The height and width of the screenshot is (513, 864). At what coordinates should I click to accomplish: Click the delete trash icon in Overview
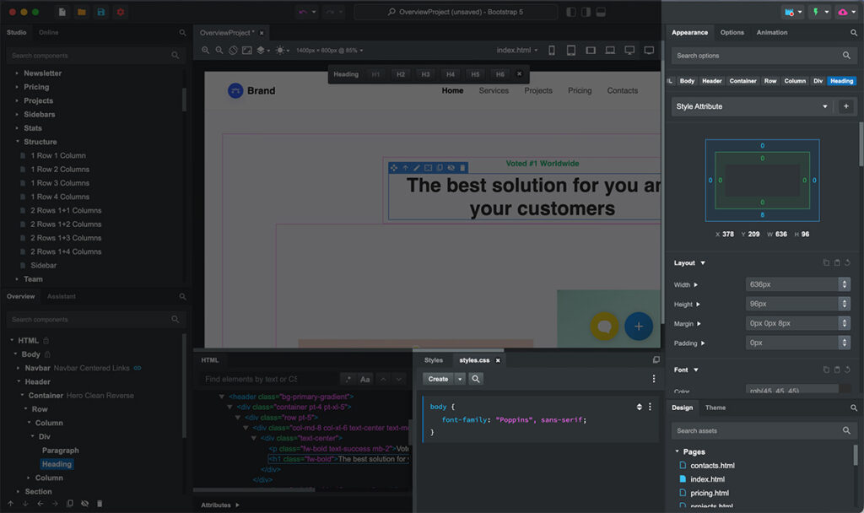100,504
